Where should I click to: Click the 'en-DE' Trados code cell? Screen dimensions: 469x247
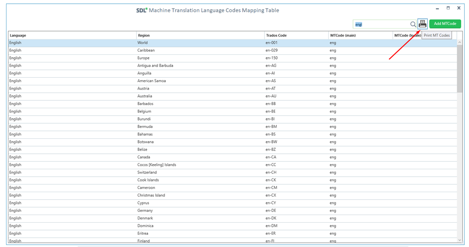[x=296, y=210]
